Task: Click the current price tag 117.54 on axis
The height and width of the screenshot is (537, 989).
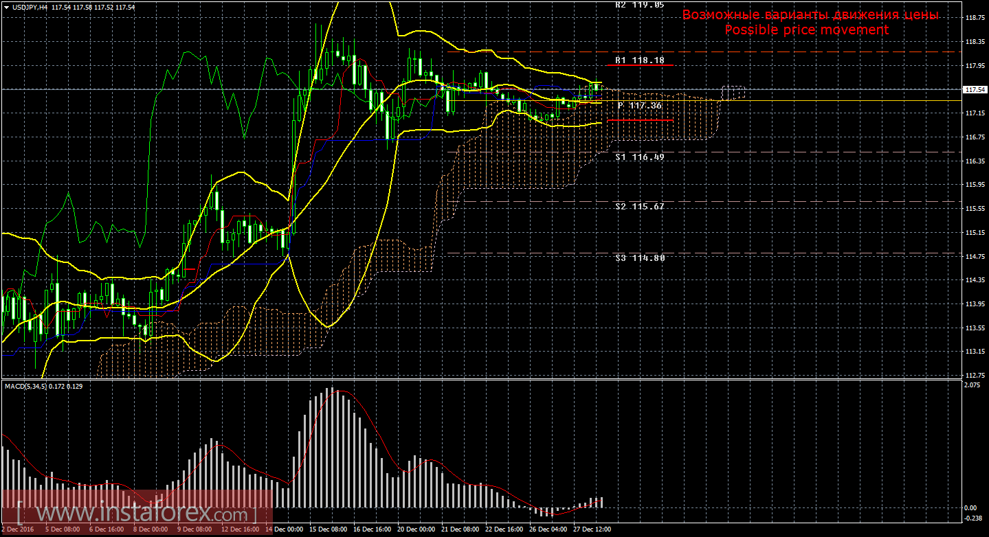Action: point(973,90)
